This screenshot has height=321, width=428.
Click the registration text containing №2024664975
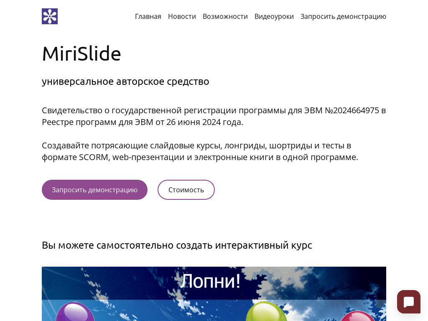214,116
